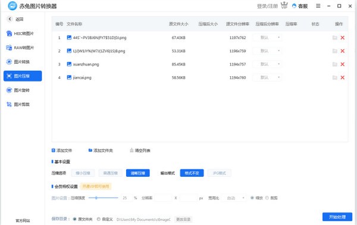Remove the row 1 file with red X

tap(343, 37)
